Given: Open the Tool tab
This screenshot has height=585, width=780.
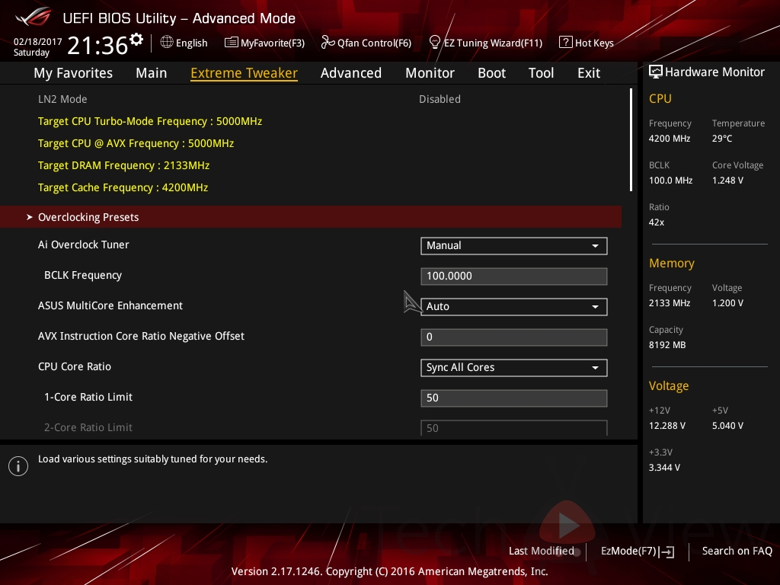Looking at the screenshot, I should point(541,73).
